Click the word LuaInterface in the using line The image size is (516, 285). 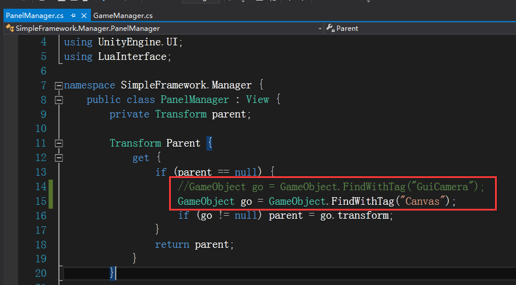pyautogui.click(x=132, y=56)
